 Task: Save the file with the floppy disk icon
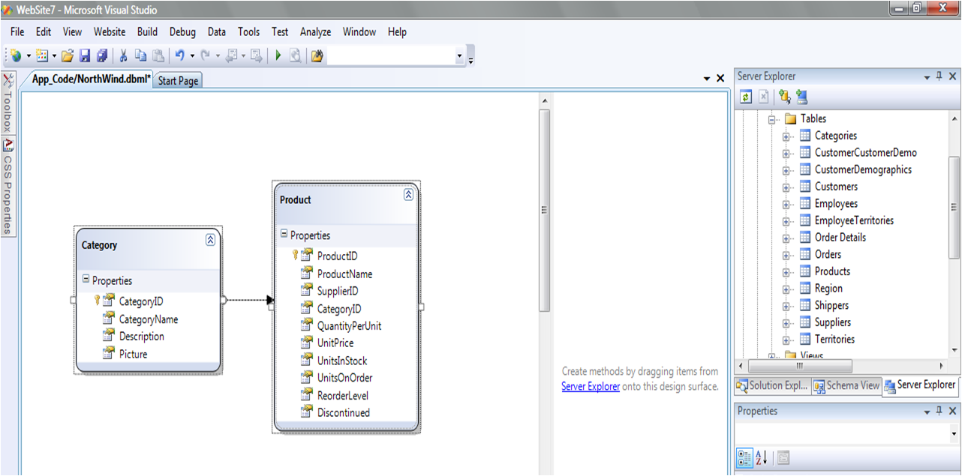(85, 55)
